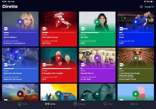Click the Rai Radio 2 logo
Image resolution: width=156 pixels, height=109 pixels.
48,65
